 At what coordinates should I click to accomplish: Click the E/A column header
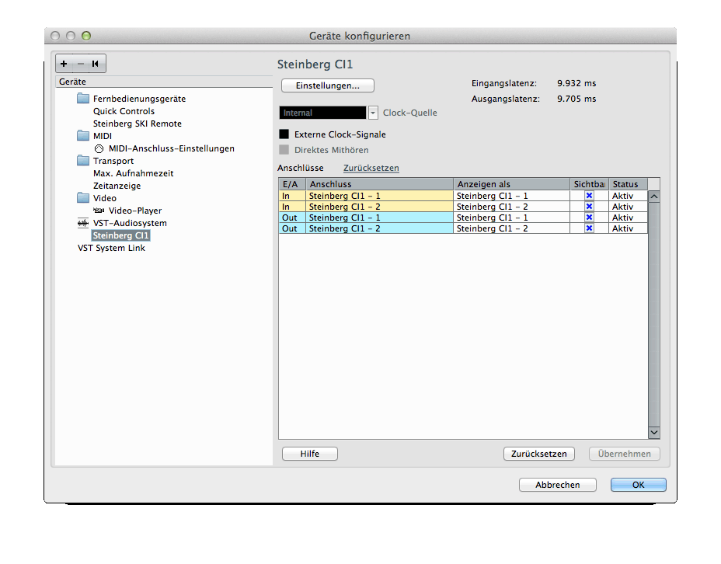coord(292,184)
